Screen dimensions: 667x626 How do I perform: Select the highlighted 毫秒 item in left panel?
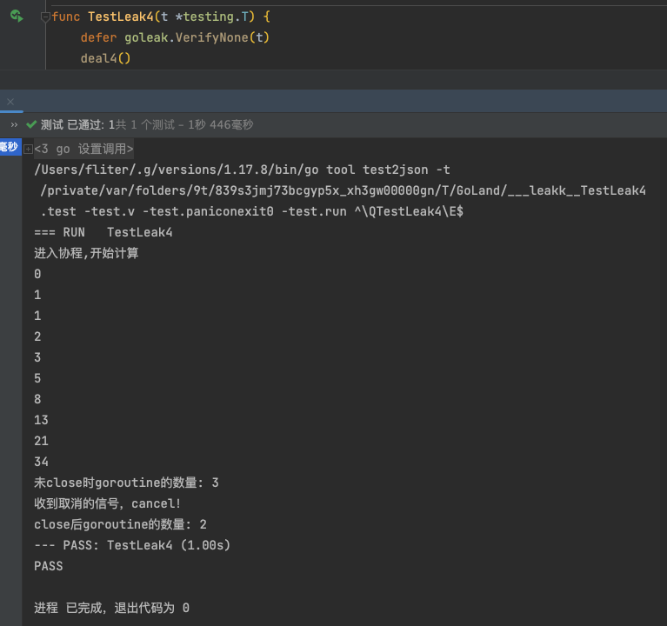tap(10, 147)
